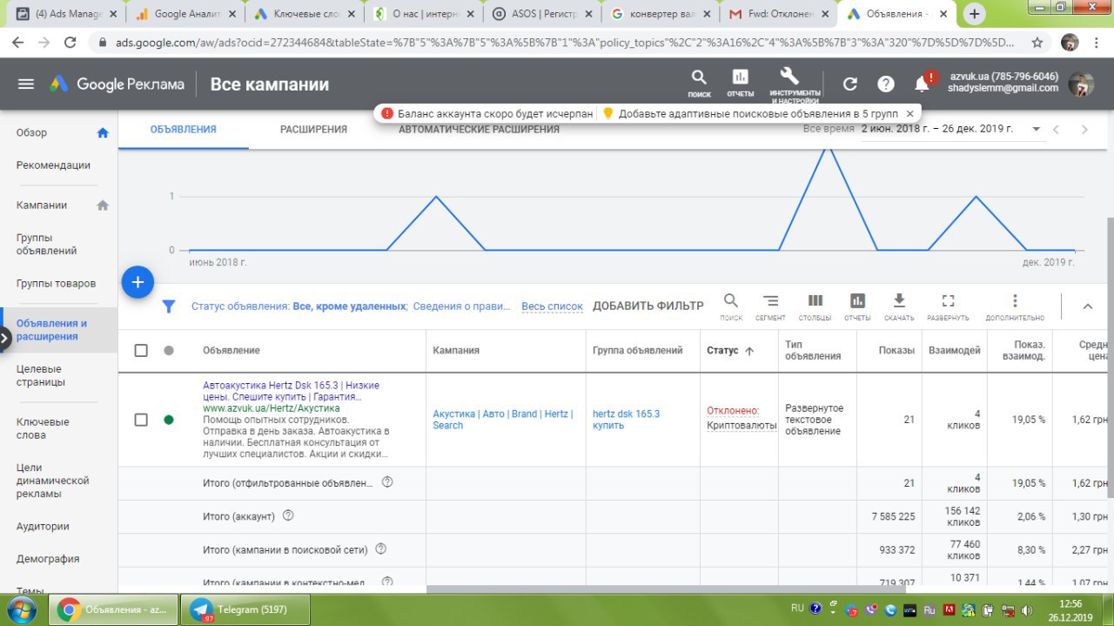Screen dimensions: 1114x626
Task: Open Автоакустика Hertz Dsk 165.3 ad headline
Action: point(291,391)
